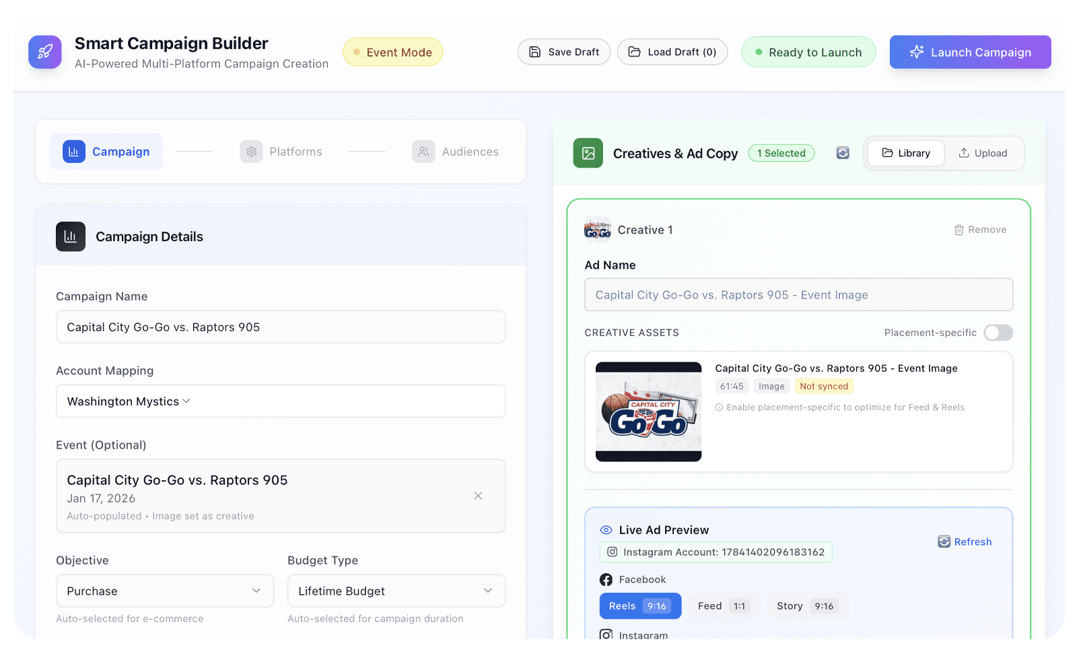Click the Platforms gear icon

(251, 152)
